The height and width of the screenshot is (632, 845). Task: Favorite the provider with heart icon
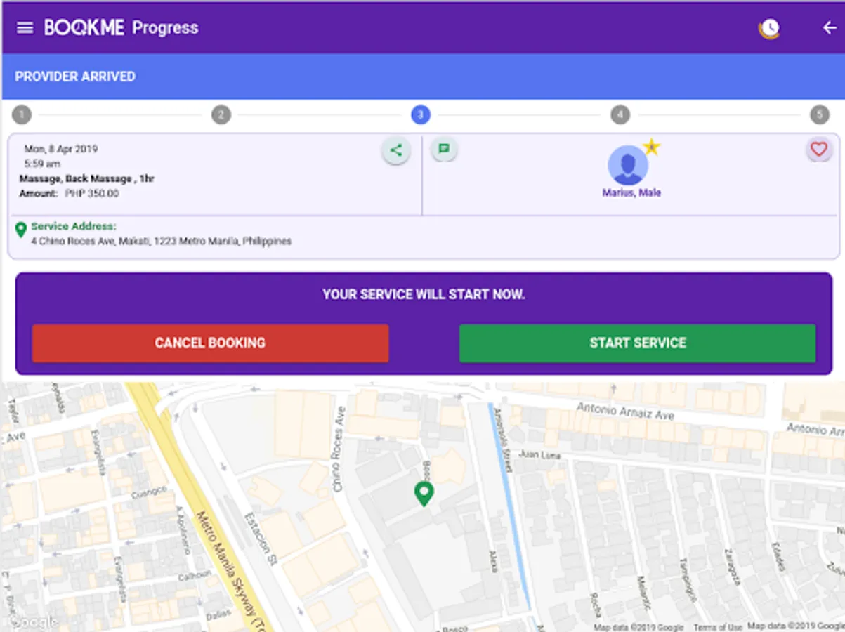819,149
